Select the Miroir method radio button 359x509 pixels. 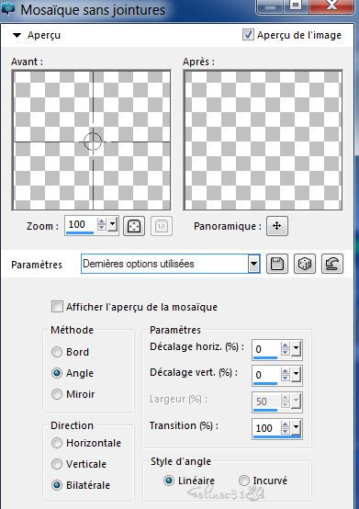(57, 394)
